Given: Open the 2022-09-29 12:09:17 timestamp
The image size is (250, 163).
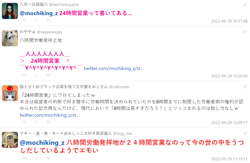Looking at the screenshot, I should click(229, 123).
